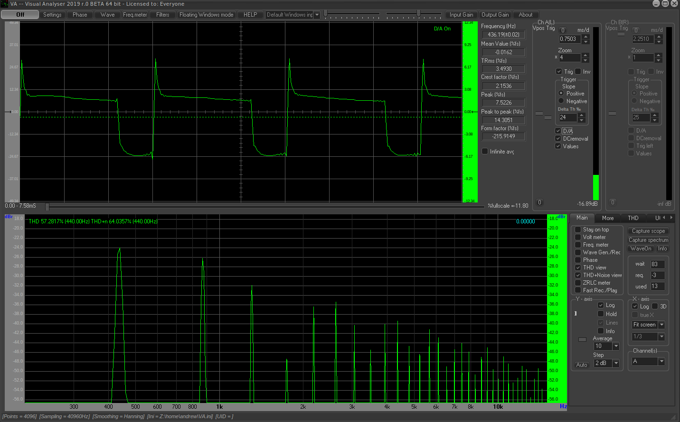Open Freq.meter from toolbar
Screen dimensions: 680x422
coord(135,15)
